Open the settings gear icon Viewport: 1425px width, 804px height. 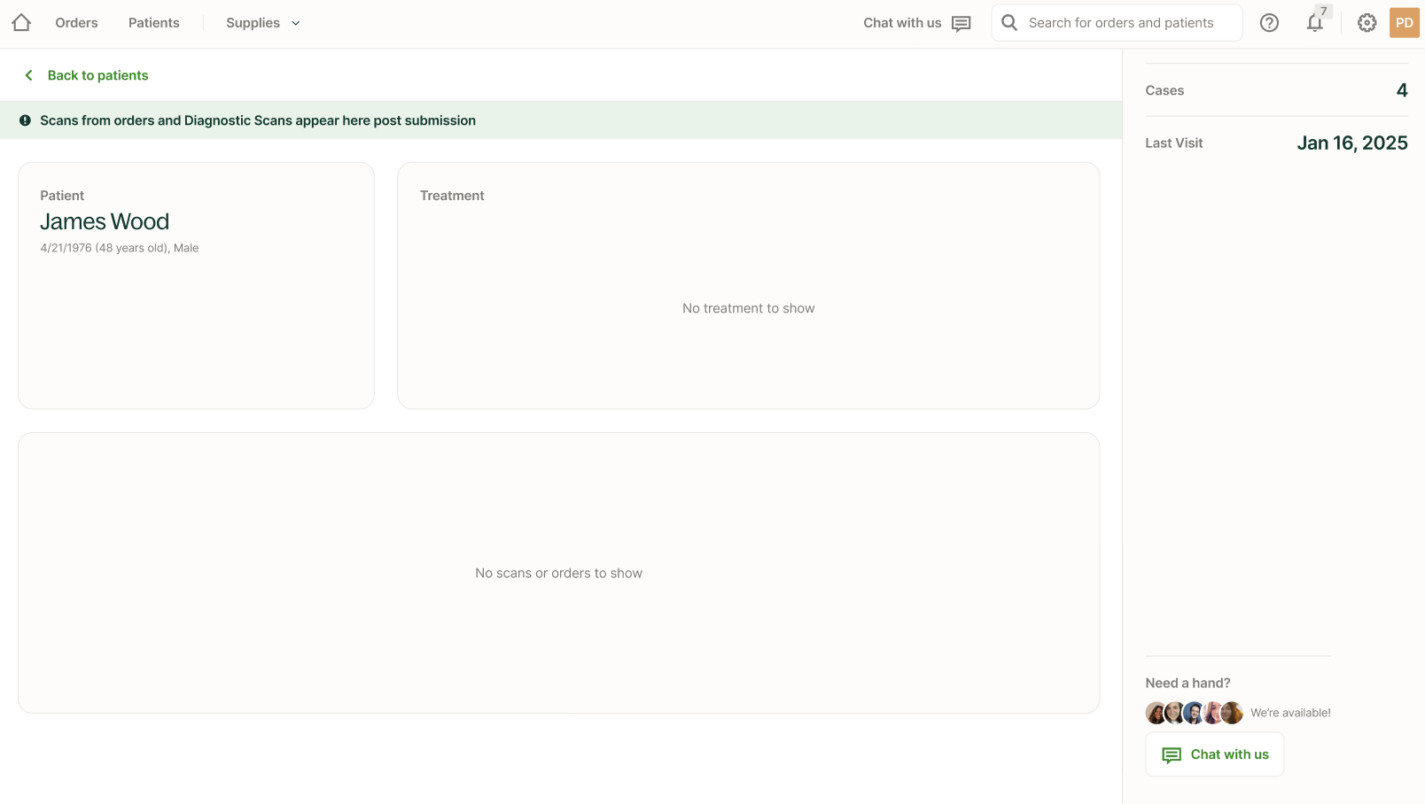(1367, 23)
